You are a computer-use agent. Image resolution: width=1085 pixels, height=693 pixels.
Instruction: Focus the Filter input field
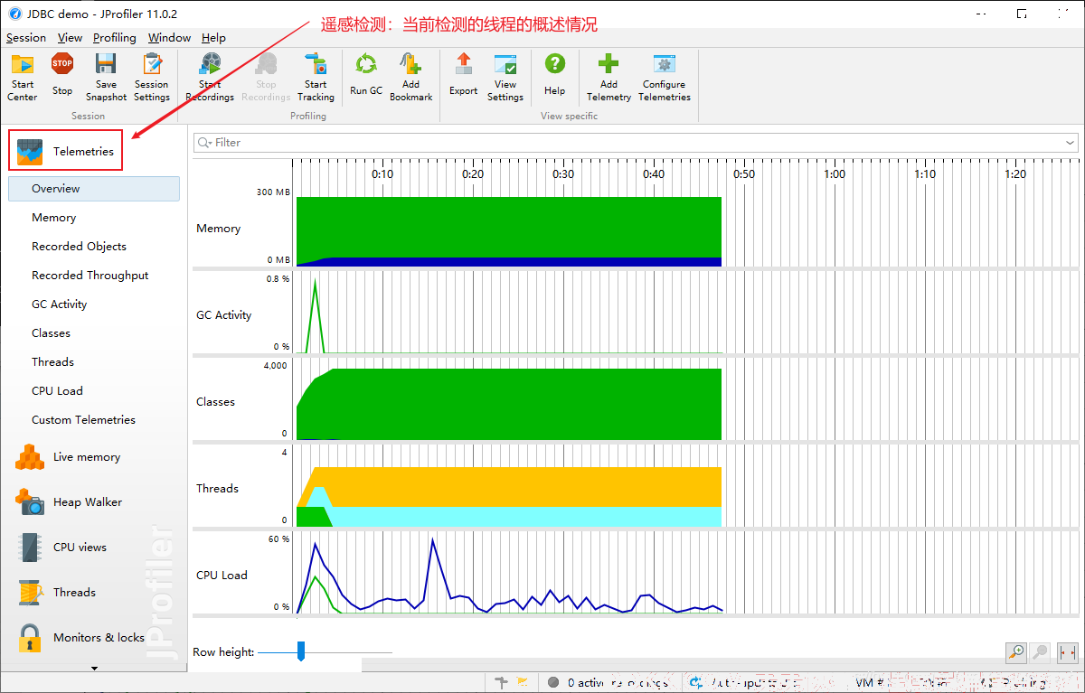[x=636, y=143]
